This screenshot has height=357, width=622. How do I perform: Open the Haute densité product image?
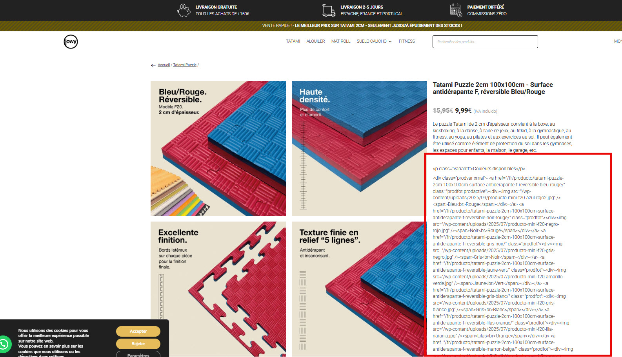[x=359, y=148]
